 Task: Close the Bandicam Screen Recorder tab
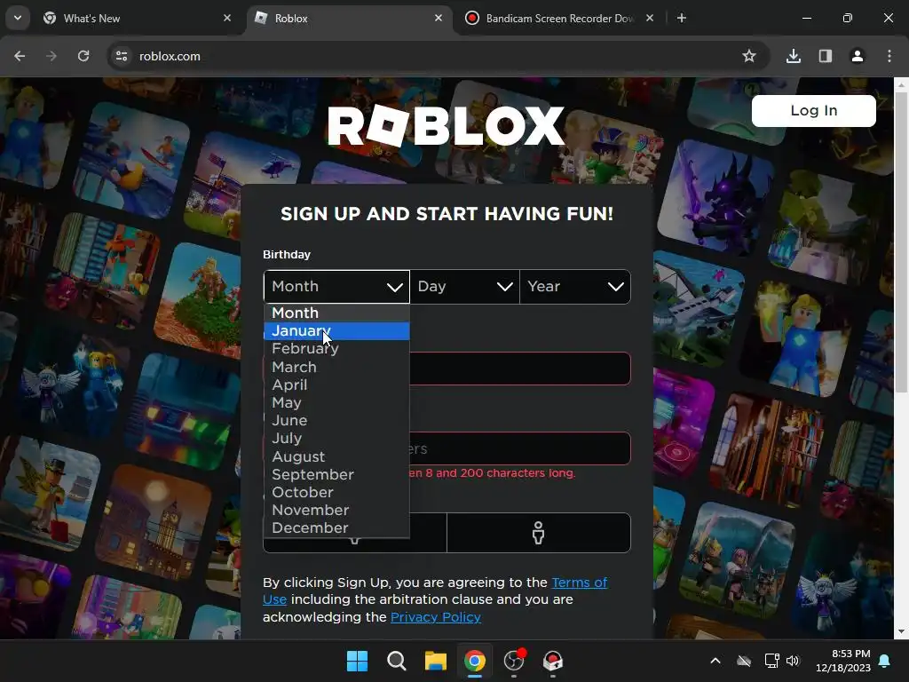click(x=650, y=18)
